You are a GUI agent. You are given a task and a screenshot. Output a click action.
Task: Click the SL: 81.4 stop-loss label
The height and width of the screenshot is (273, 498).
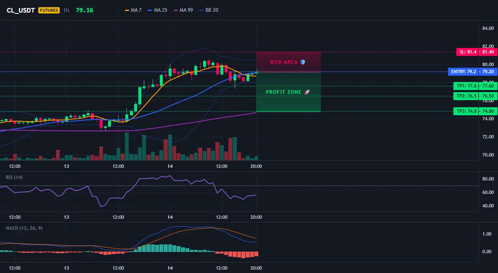click(x=468, y=52)
